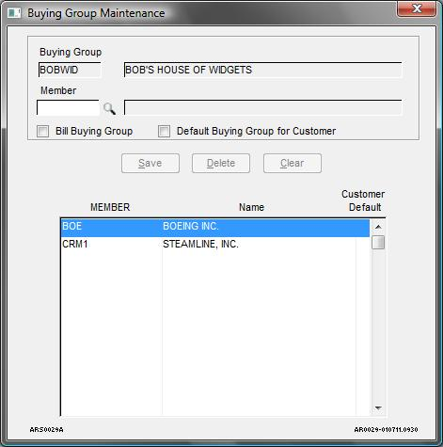Focus the empty Member code input
Screen dimensions: 443x447
tap(68, 108)
